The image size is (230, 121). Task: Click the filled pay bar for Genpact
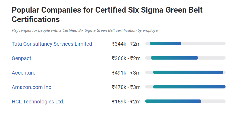pyautogui.click(x=174, y=58)
